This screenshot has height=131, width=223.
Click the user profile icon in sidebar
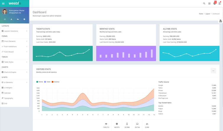pos(11,19)
